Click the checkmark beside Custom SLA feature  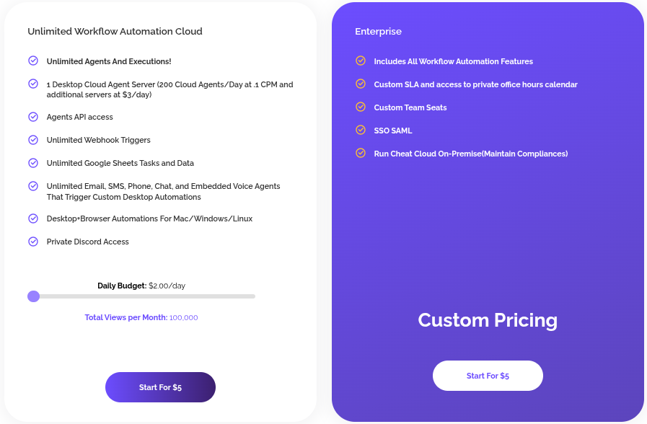[360, 84]
